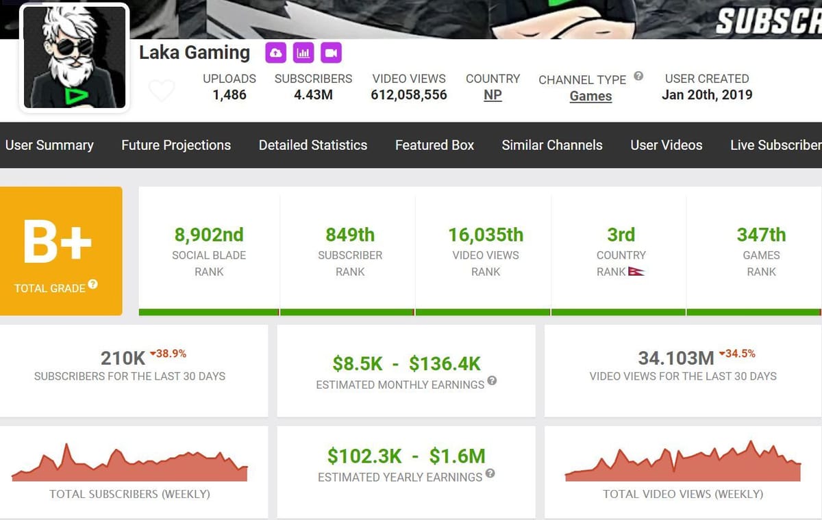Image resolution: width=822 pixels, height=520 pixels.
Task: Click the Total Grade help icon
Action: tap(94, 284)
